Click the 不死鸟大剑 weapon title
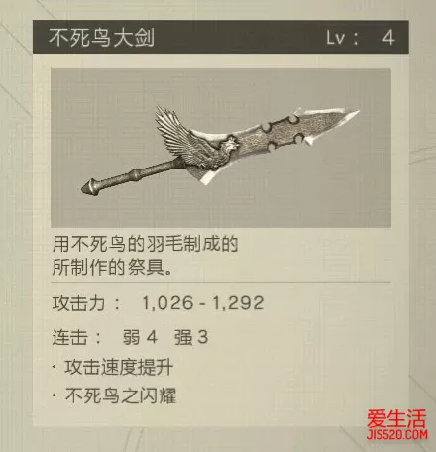The image size is (436, 452). click(101, 37)
